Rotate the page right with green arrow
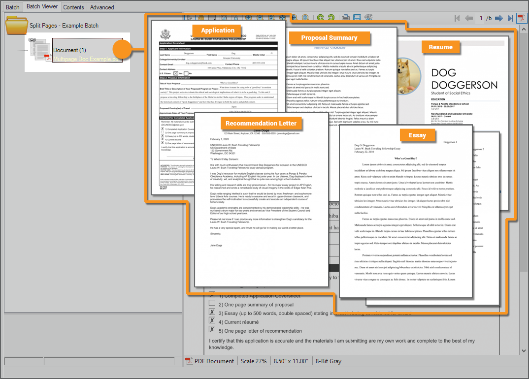529x379 pixels. (x=331, y=18)
